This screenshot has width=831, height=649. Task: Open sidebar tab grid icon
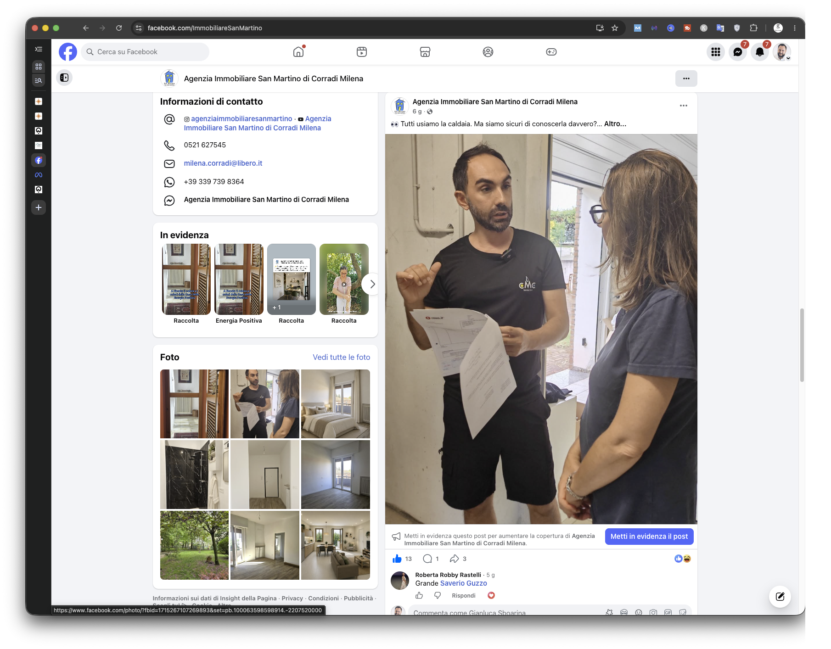pyautogui.click(x=39, y=66)
